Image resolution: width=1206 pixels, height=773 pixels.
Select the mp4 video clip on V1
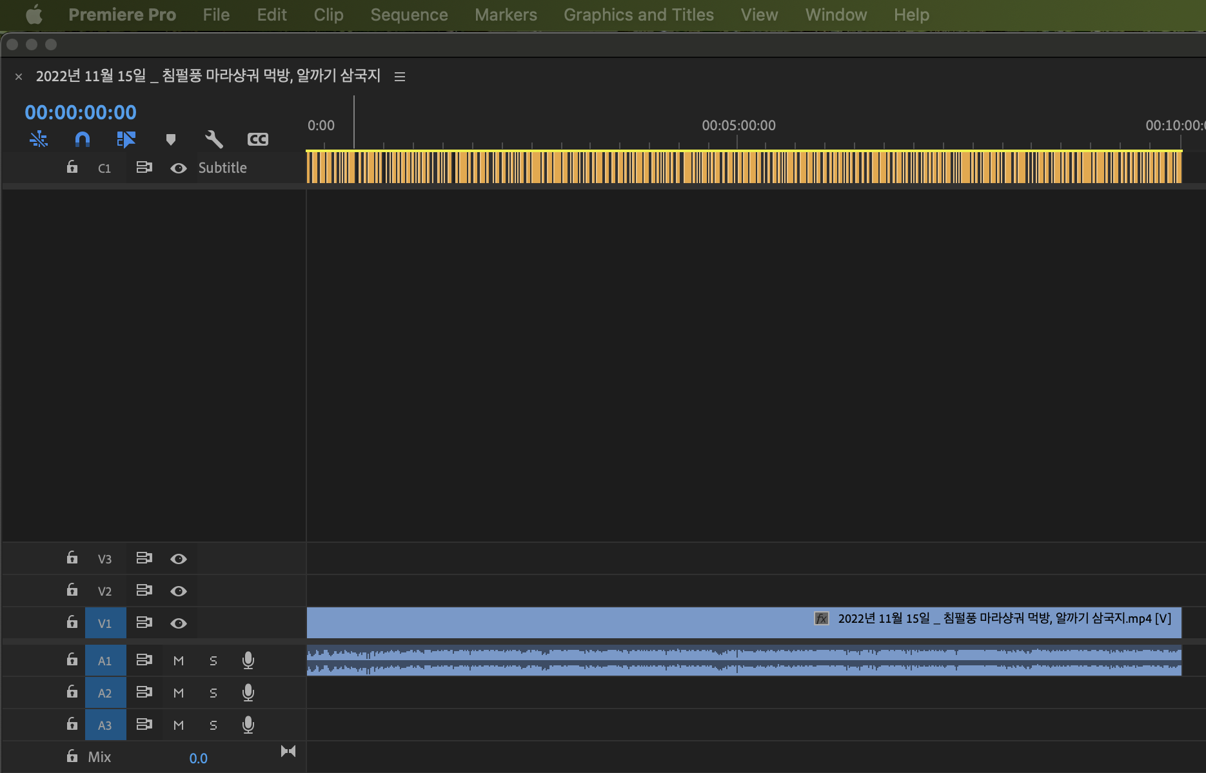744,623
